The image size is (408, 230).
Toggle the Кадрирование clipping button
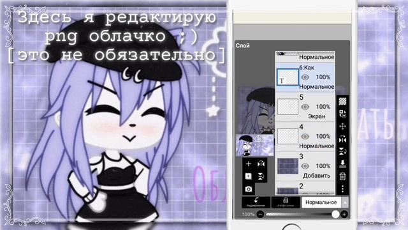256,202
